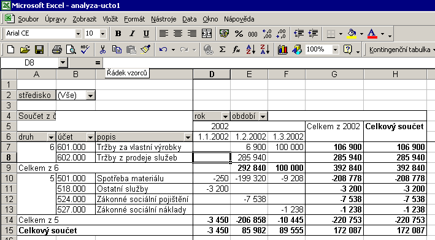The height and width of the screenshot is (240, 435).
Task: Click the edit formula equals button
Action: (98, 63)
